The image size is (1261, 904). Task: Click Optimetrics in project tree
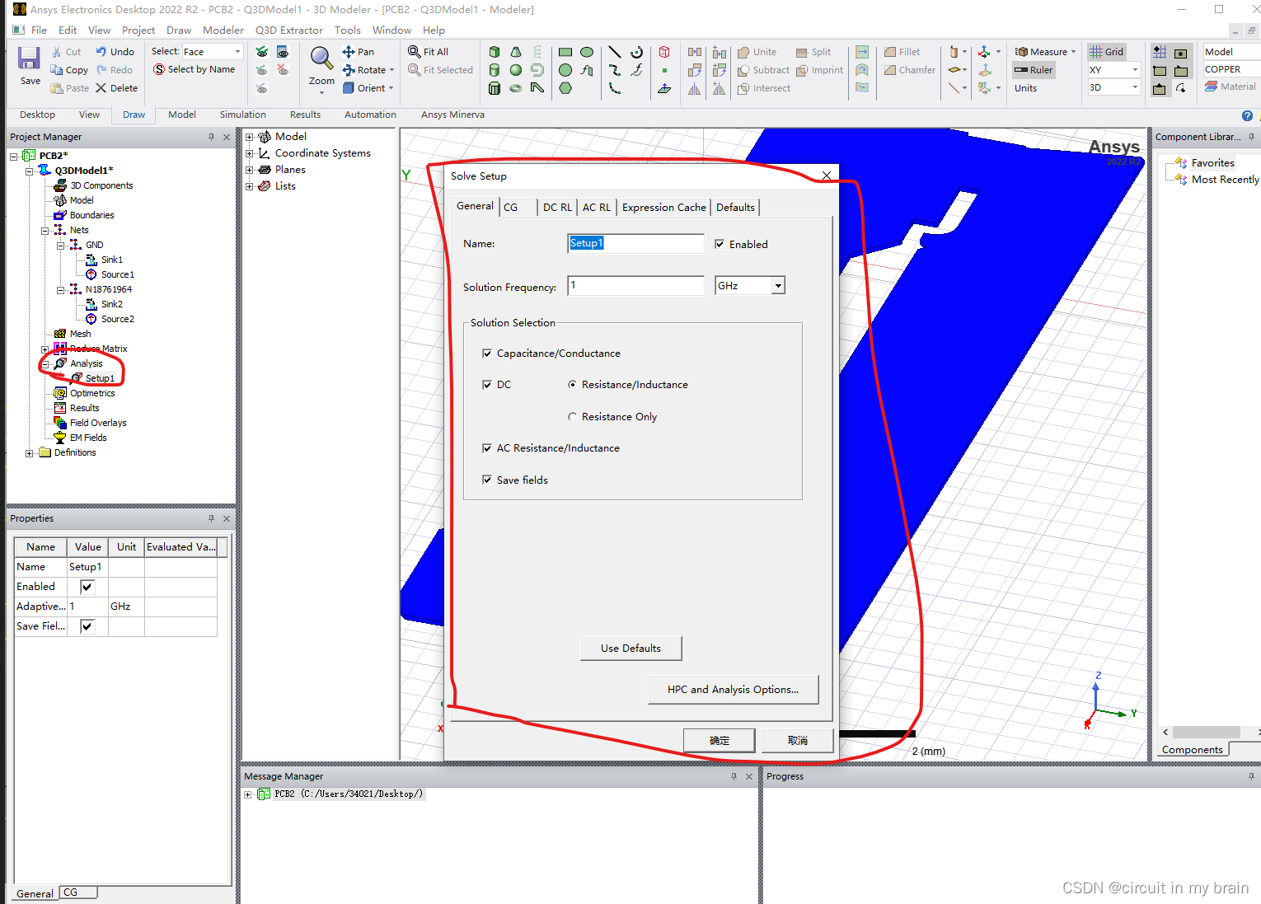click(92, 393)
